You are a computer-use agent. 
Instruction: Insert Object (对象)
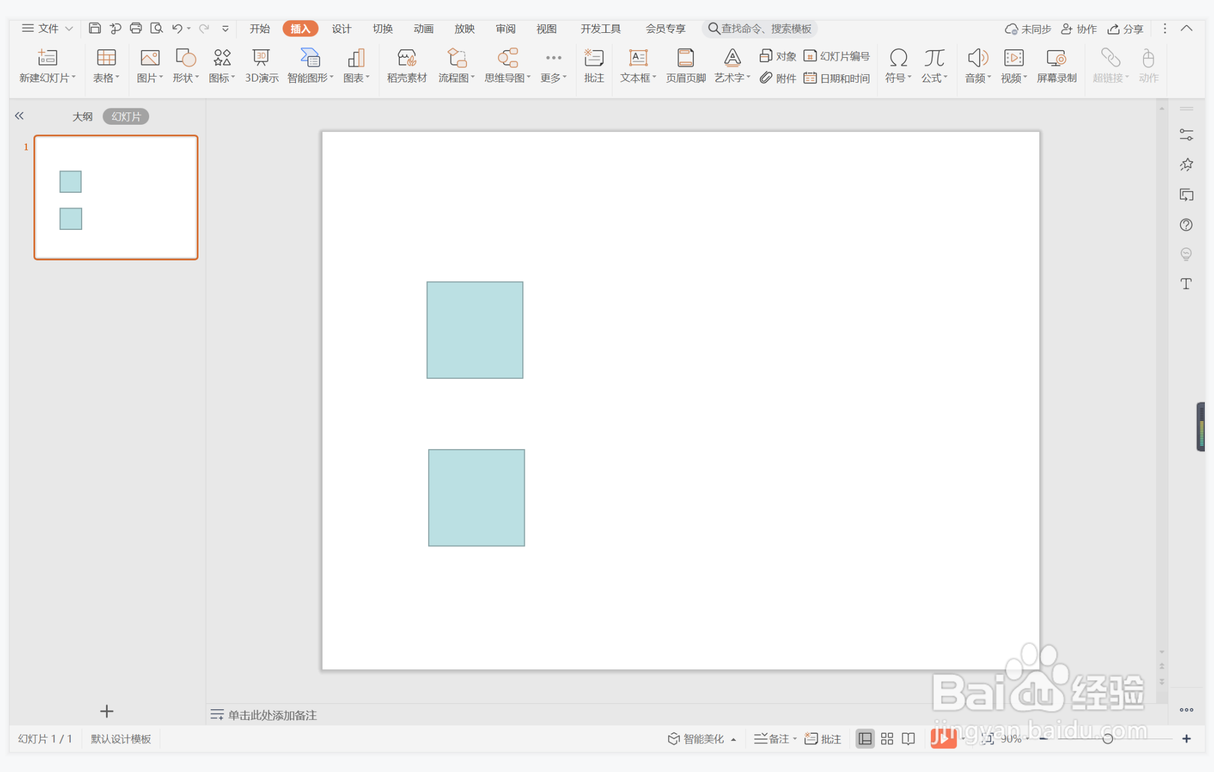click(777, 56)
